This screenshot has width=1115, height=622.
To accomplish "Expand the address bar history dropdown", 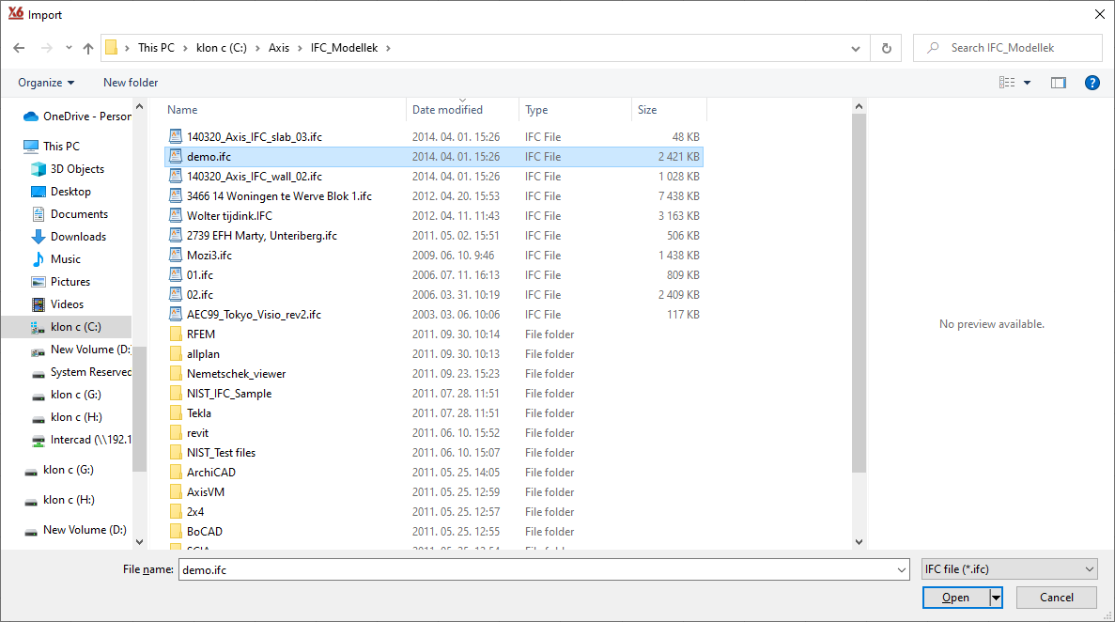I will click(855, 47).
